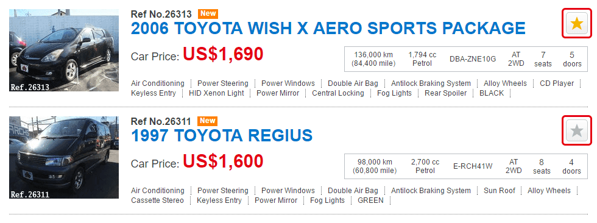Select the US$1,690 car price
597x223 pixels.
point(223,54)
